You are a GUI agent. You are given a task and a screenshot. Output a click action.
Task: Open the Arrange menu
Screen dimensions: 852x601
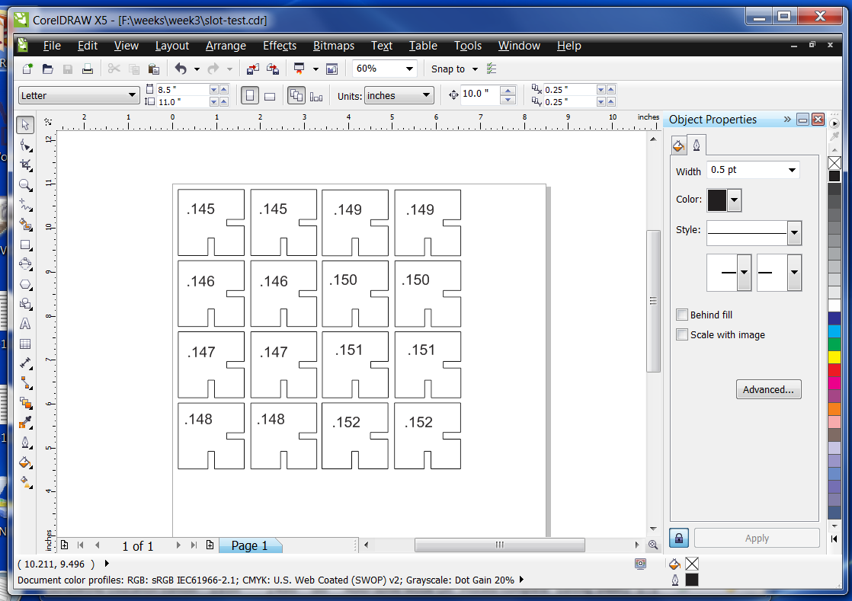[226, 46]
